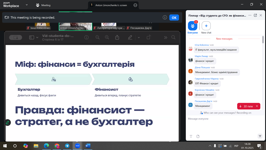
Task: Click the send message arrow icon
Action: point(260,136)
